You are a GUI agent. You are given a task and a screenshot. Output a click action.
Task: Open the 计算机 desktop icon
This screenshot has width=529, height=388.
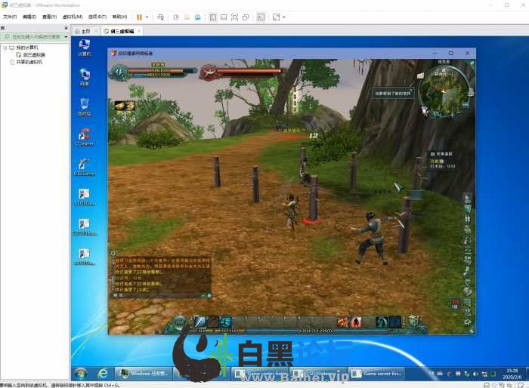pyautogui.click(x=84, y=48)
